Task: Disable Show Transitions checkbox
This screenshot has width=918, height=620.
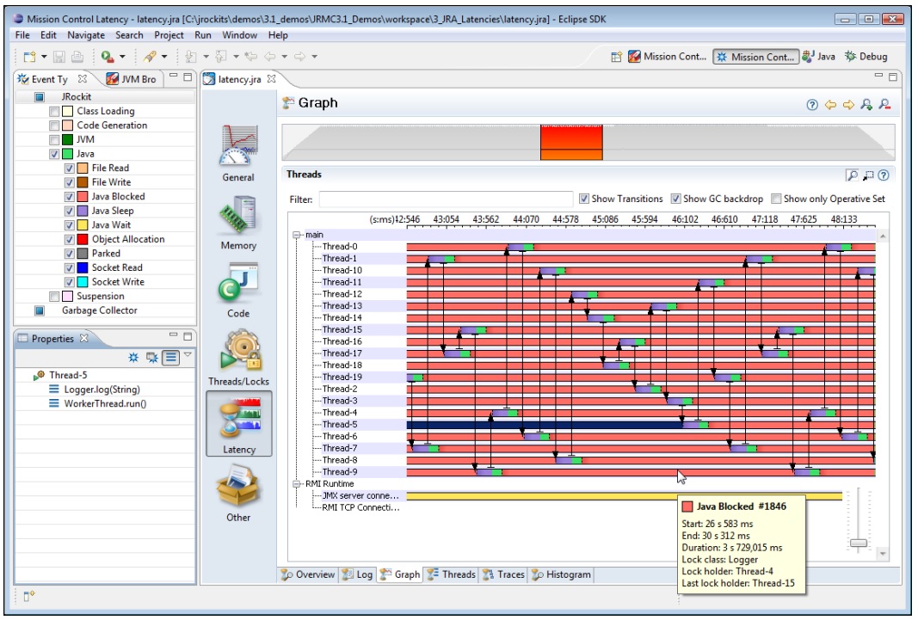Action: click(x=584, y=199)
